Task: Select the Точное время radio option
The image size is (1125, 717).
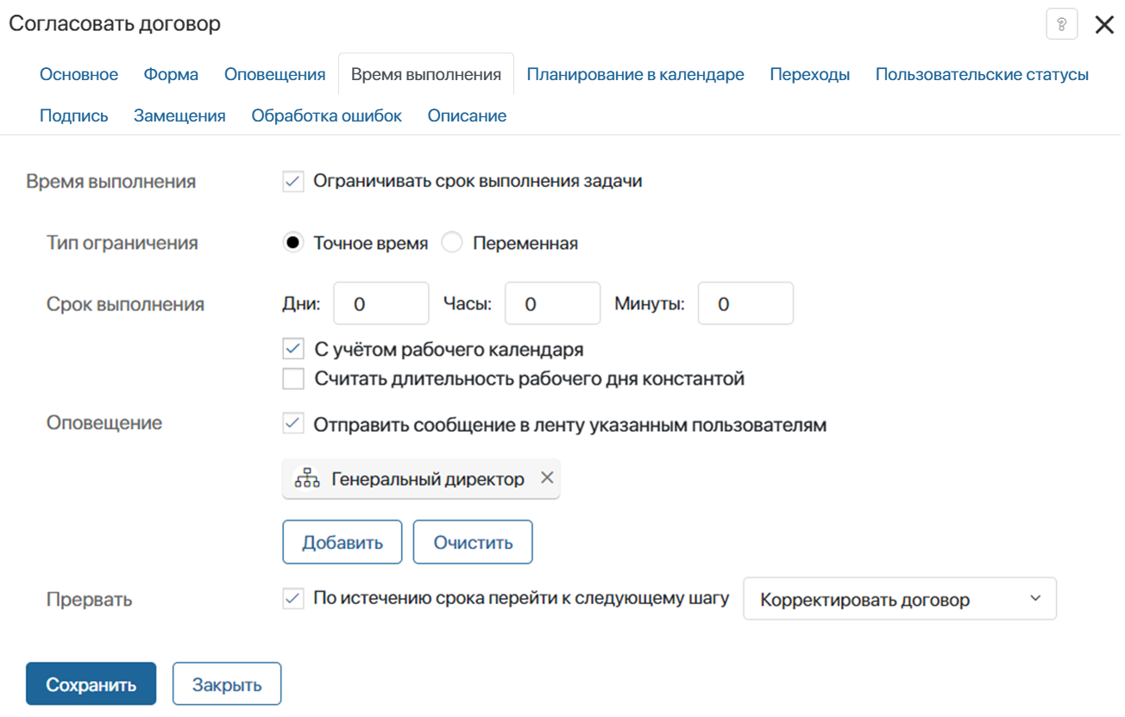Action: click(x=293, y=243)
